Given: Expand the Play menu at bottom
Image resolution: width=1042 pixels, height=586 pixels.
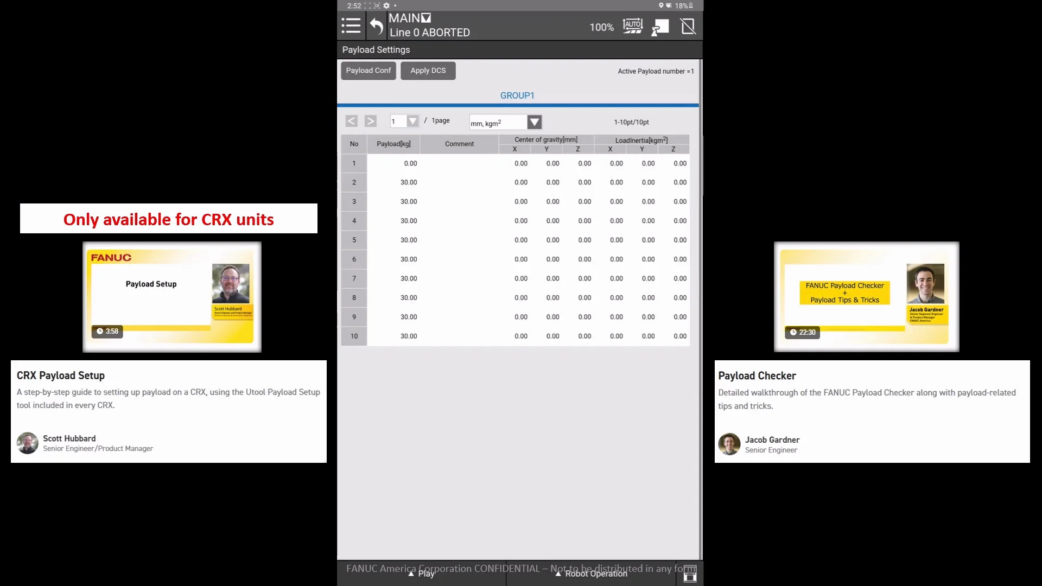Looking at the screenshot, I should click(x=422, y=574).
